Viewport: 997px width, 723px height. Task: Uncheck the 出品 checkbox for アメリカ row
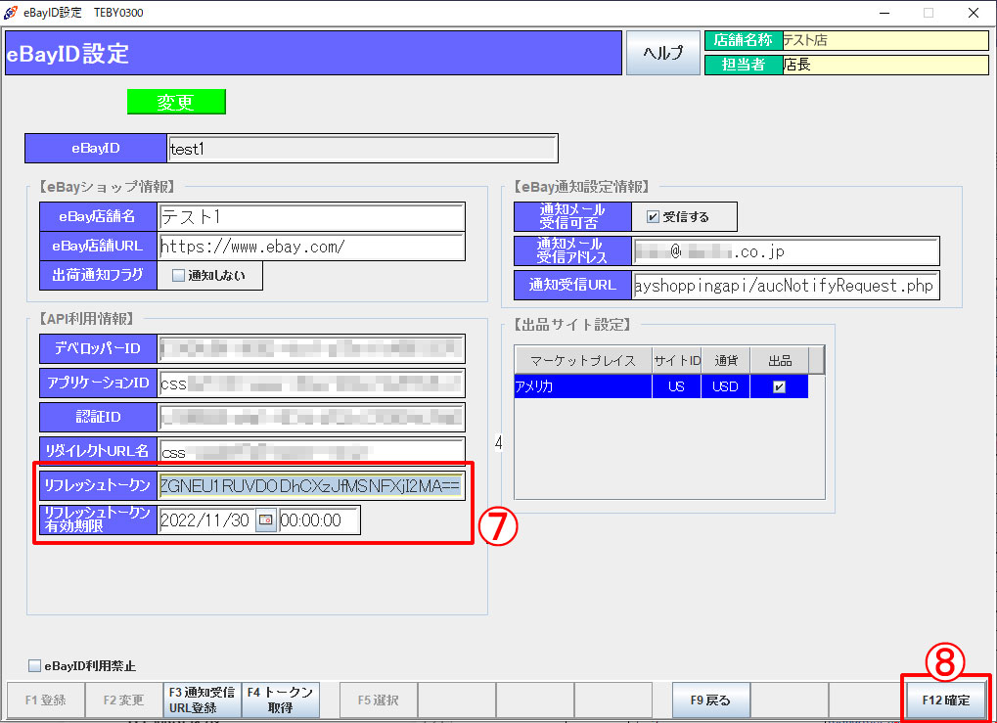779,387
